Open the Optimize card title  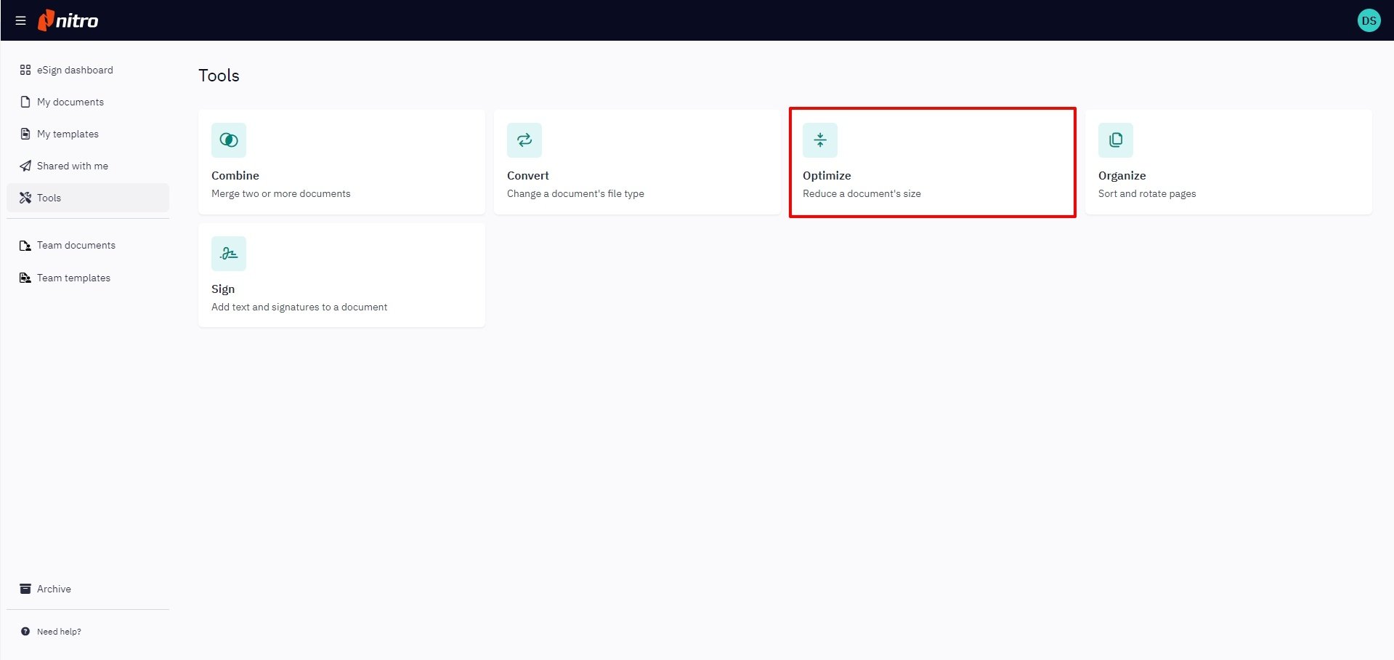pos(827,175)
